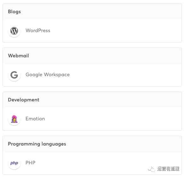Click the WordPress logo icon

click(14, 31)
